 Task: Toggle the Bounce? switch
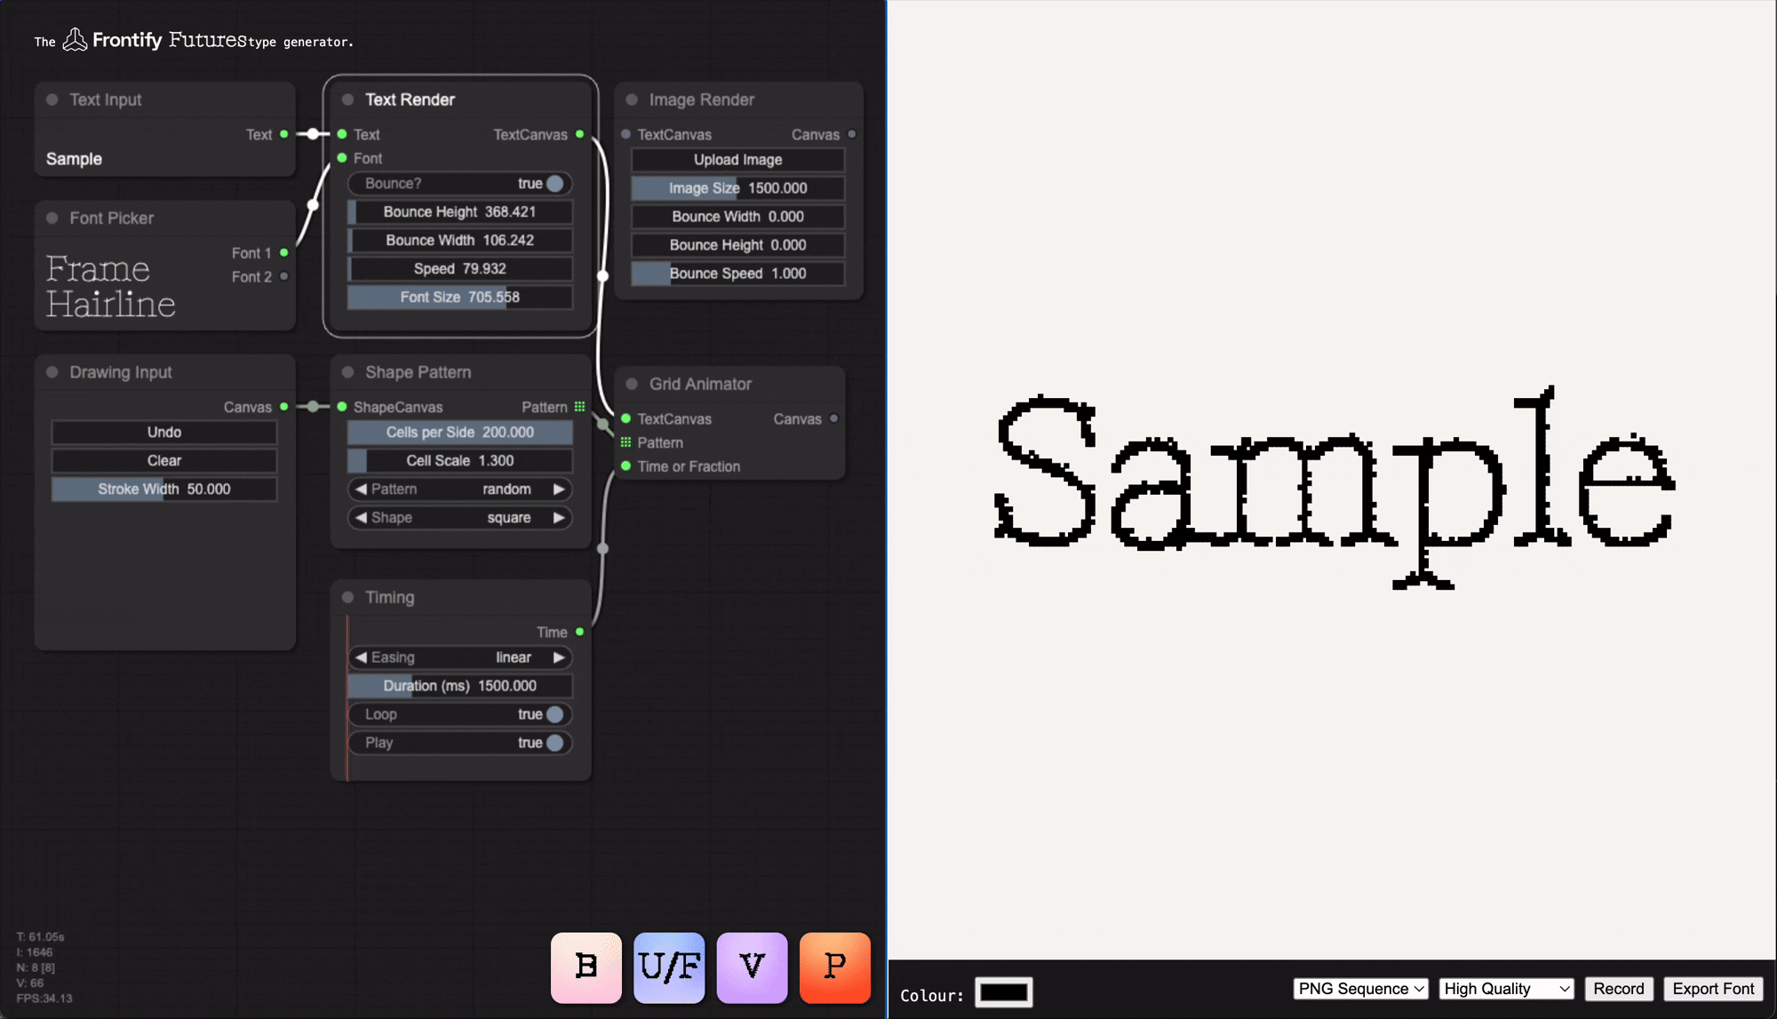554,184
